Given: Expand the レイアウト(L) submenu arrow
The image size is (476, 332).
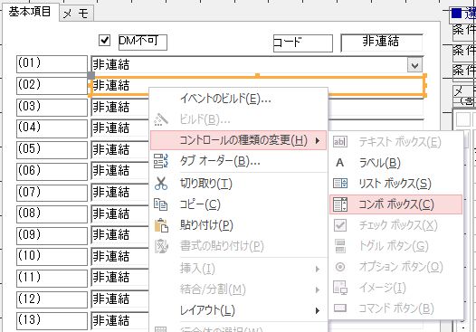Looking at the screenshot, I should click(318, 311).
